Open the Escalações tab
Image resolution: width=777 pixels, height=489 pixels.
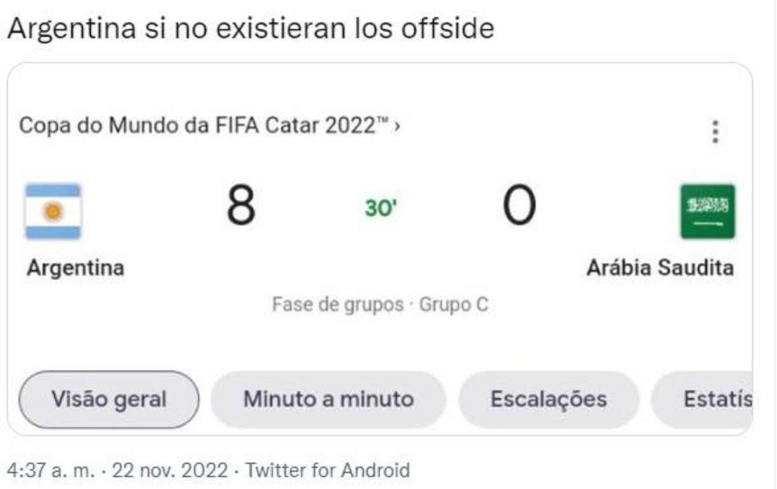[x=548, y=400]
